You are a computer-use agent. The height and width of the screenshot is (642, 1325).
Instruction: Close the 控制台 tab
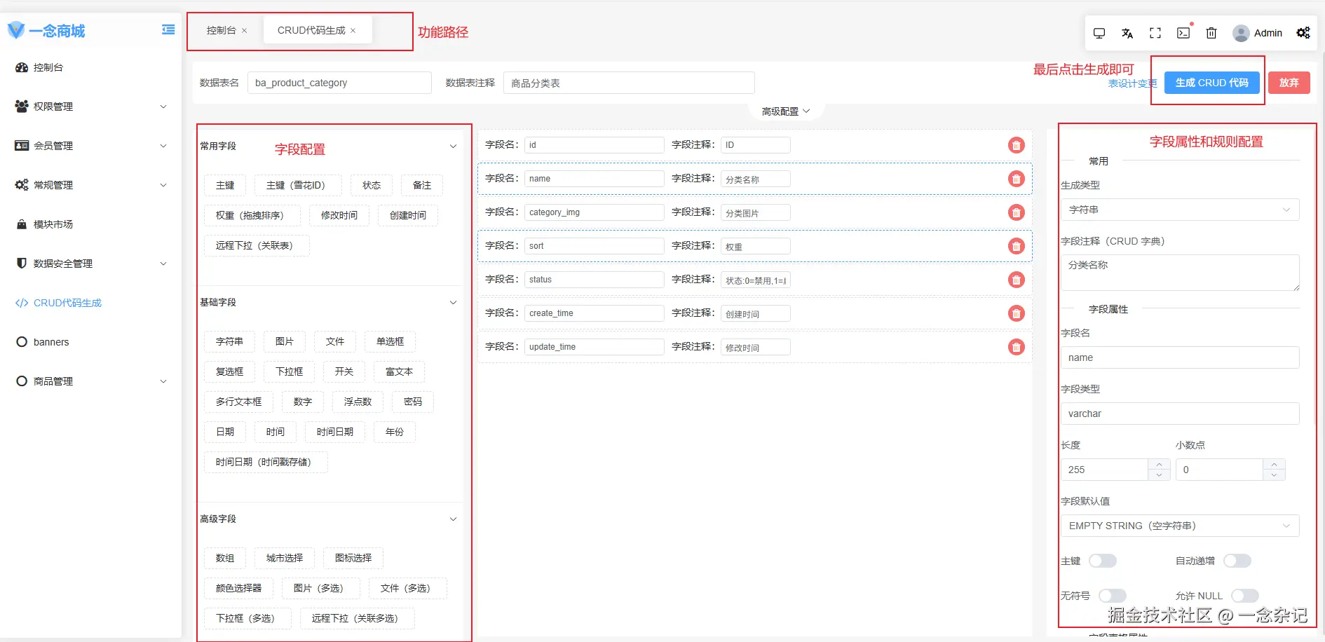coord(245,31)
